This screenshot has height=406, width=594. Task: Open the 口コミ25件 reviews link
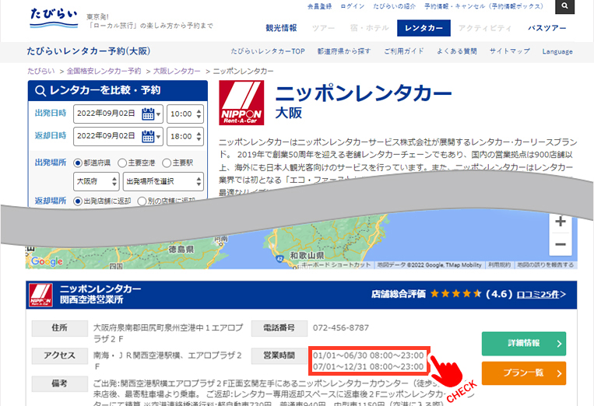[541, 294]
